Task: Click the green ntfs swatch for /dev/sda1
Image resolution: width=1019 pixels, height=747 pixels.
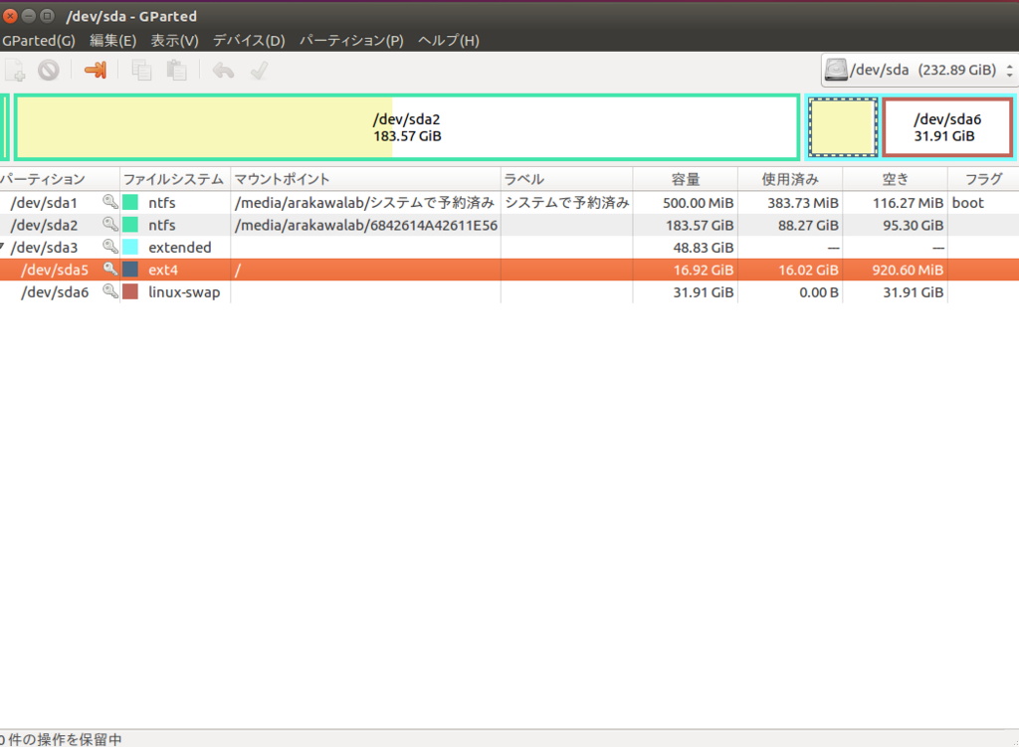Action: (130, 202)
